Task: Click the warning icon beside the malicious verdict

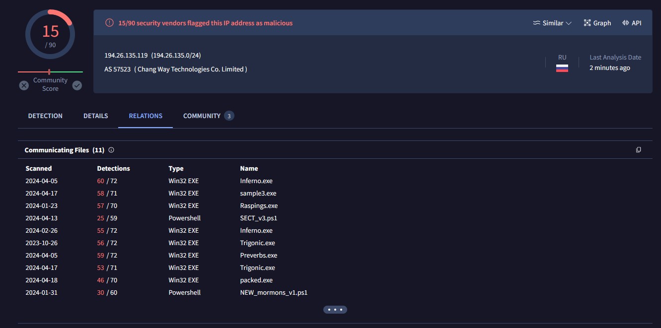Action: 109,22
